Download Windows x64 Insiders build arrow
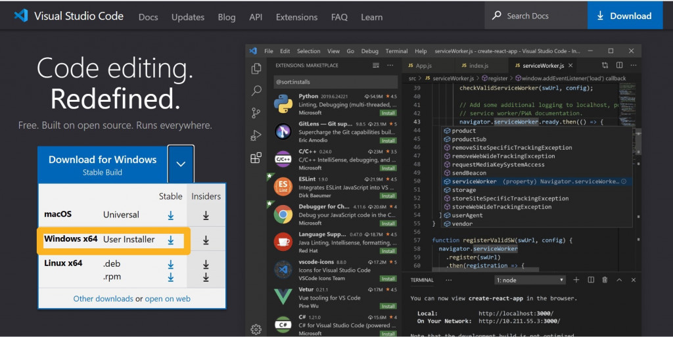Image resolution: width=673 pixels, height=337 pixels. [206, 240]
